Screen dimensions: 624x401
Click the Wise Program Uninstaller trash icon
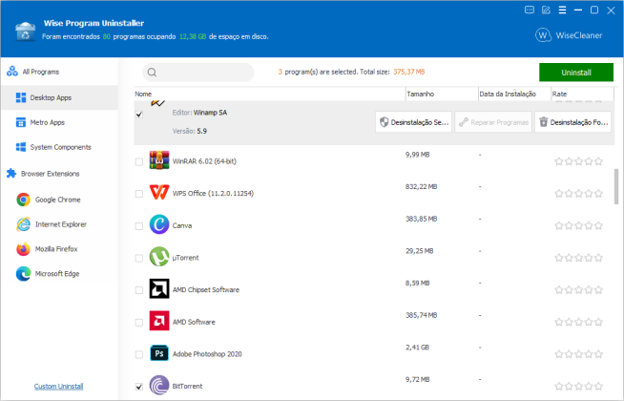(x=25, y=32)
